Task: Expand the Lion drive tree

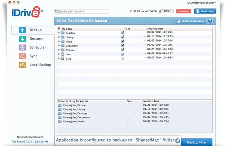Action: click(59, 54)
